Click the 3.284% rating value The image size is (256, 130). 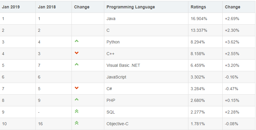198,89
